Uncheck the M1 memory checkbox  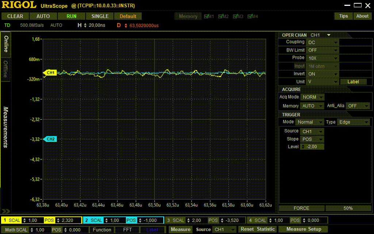click(207, 16)
